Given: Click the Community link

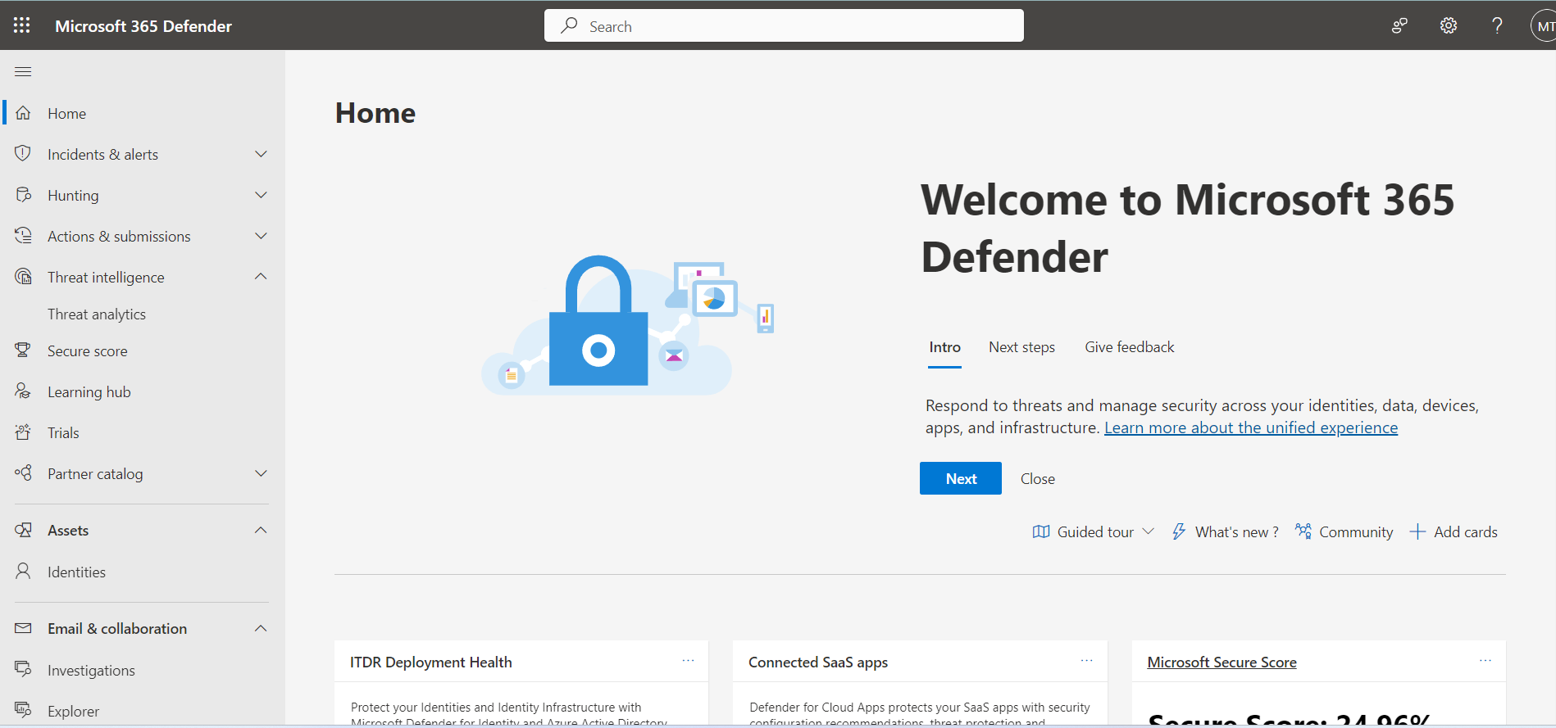Looking at the screenshot, I should pos(1356,532).
